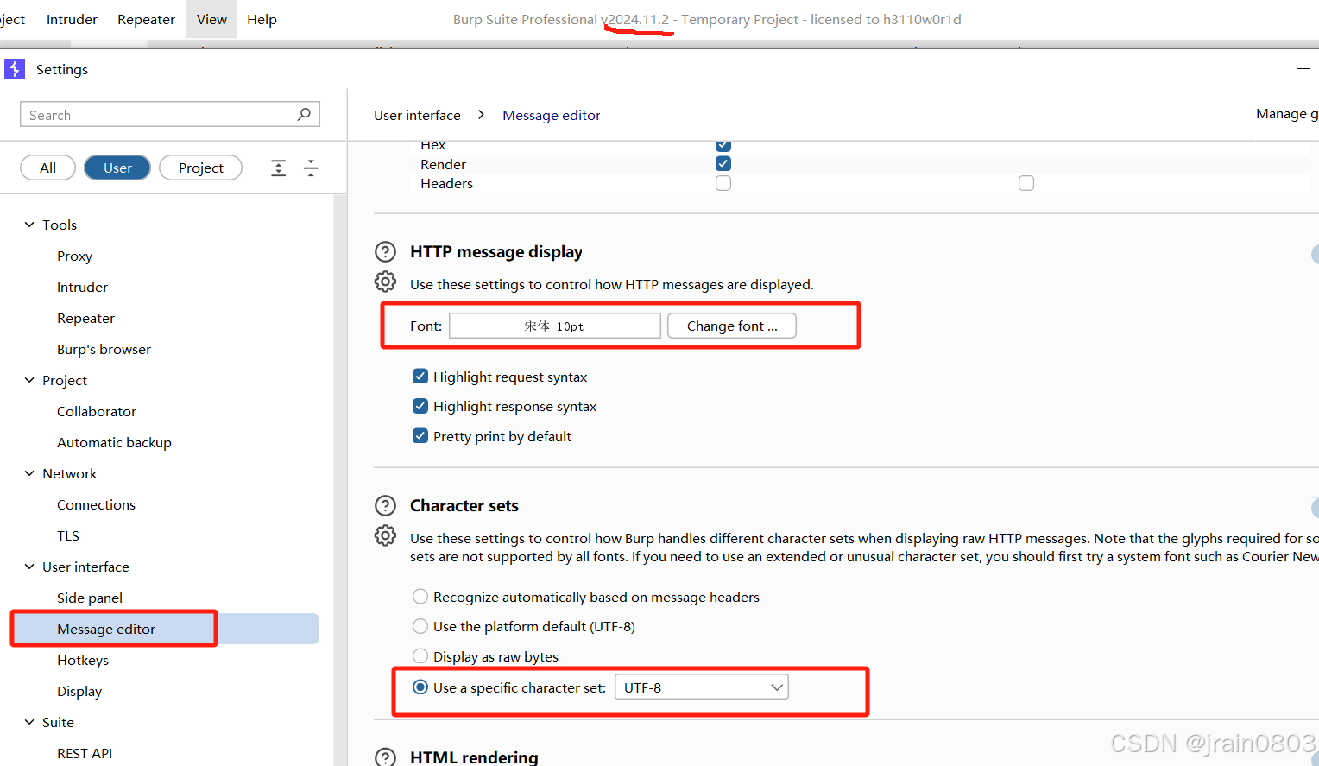The image size is (1319, 766).
Task: Click the Burp lightning logo beside Settings
Action: (x=15, y=69)
